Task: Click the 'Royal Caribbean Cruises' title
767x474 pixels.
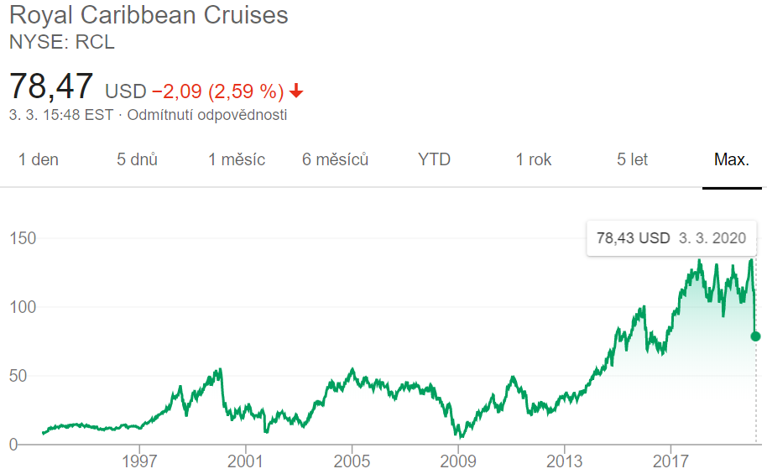Action: [149, 15]
